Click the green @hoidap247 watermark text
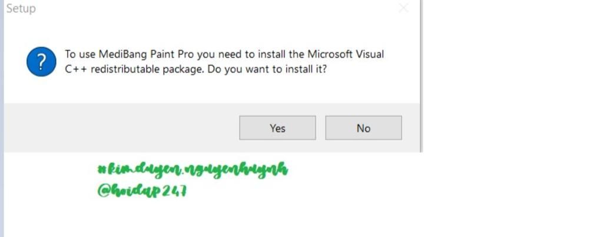 (142, 190)
